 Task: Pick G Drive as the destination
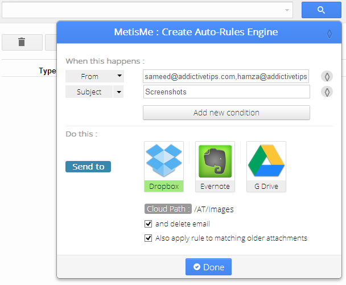point(266,167)
